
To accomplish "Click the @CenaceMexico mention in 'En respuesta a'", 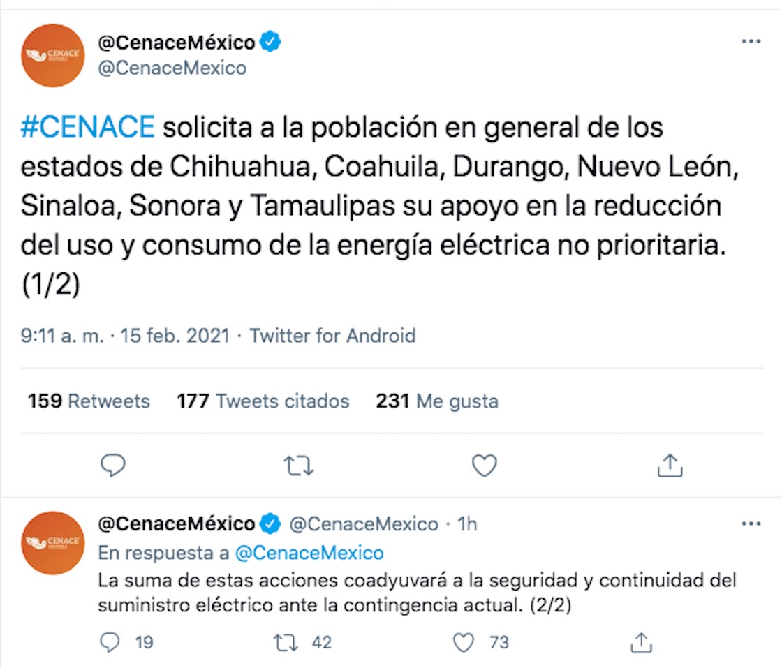I will (309, 554).
